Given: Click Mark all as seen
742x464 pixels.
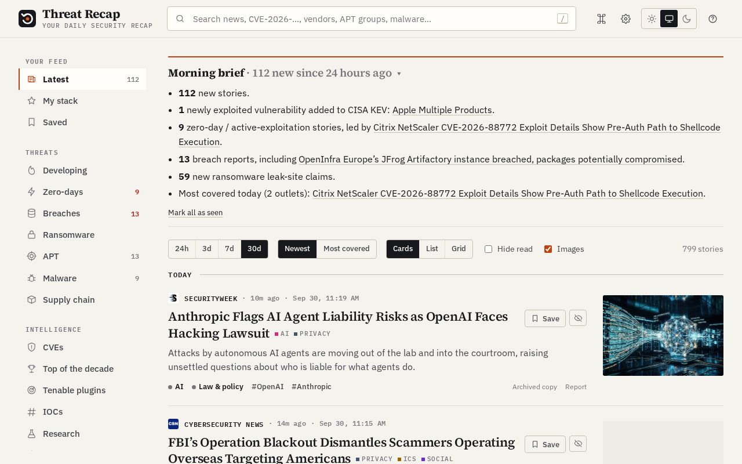Looking at the screenshot, I should pyautogui.click(x=195, y=213).
